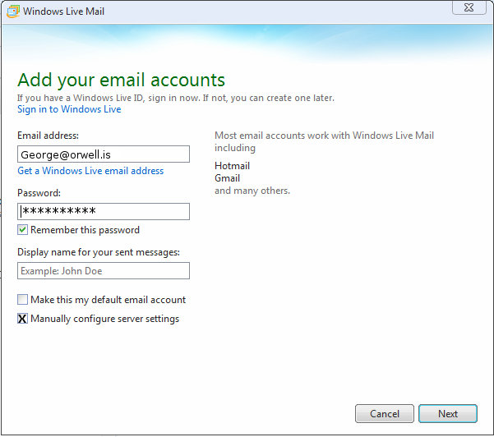Viewport: 494px width, 437px height.
Task: Click the 'Add your email accounts' heading
Action: click(x=121, y=80)
